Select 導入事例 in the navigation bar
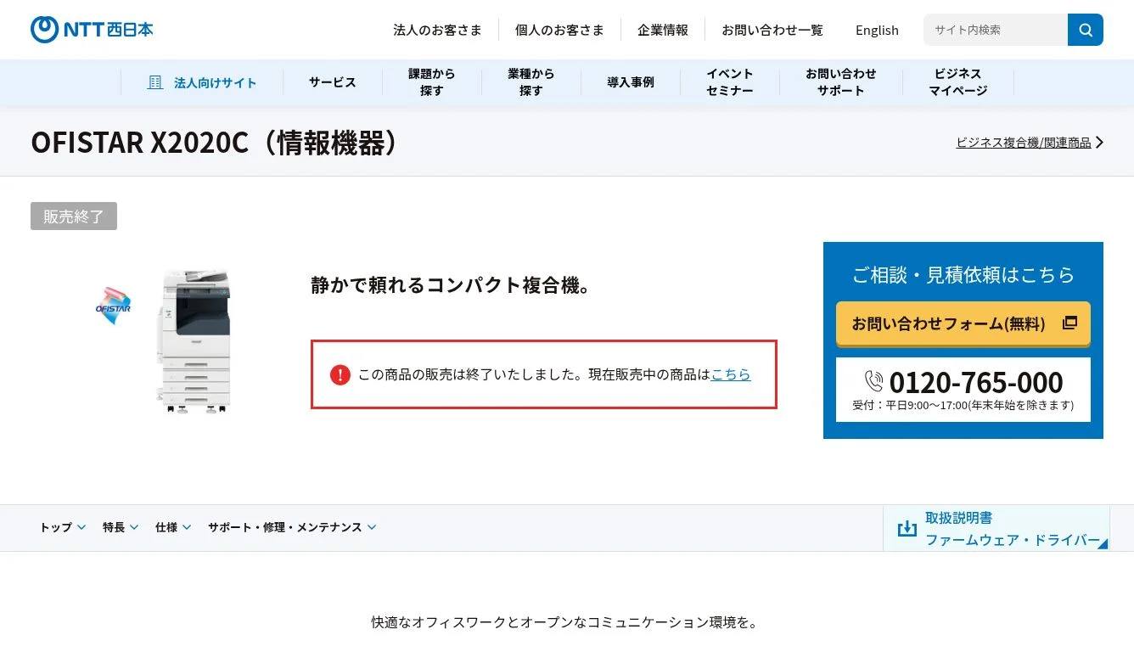1134x652 pixels. tap(630, 82)
